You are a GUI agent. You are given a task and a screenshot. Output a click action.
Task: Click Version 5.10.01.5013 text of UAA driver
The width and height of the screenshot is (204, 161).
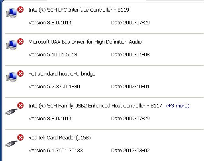(x=53, y=55)
